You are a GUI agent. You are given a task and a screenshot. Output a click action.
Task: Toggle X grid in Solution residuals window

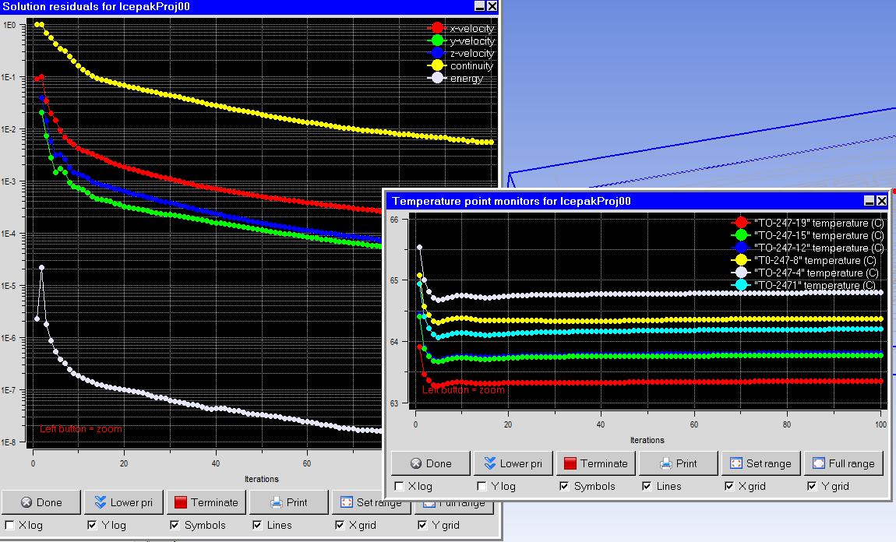coord(340,525)
